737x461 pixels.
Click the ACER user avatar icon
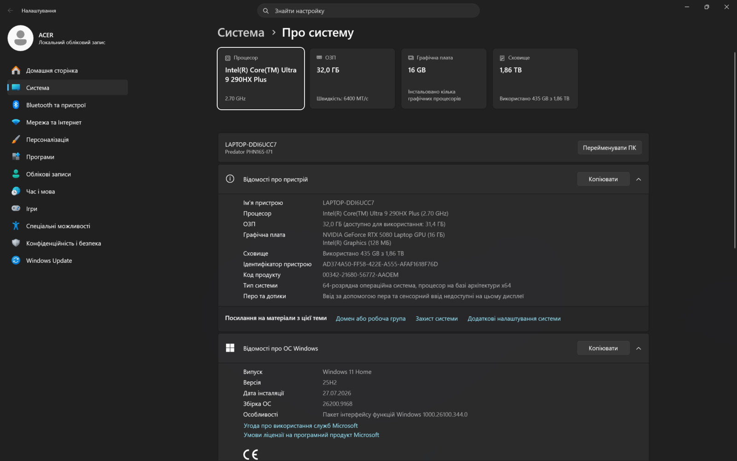click(x=20, y=38)
